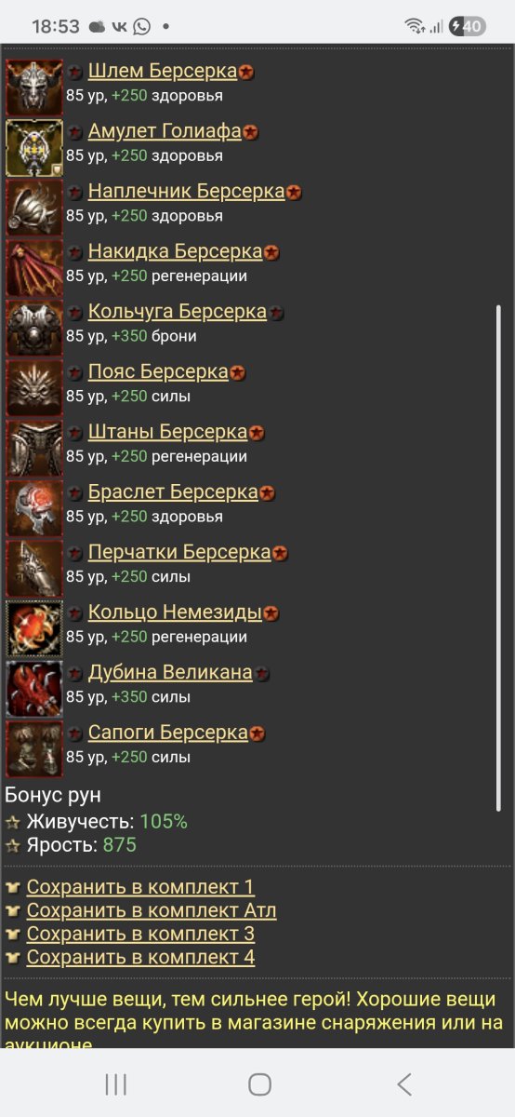The width and height of the screenshot is (515, 1117).
Task: Click Сохранить в комплект 3
Action: [x=140, y=933]
